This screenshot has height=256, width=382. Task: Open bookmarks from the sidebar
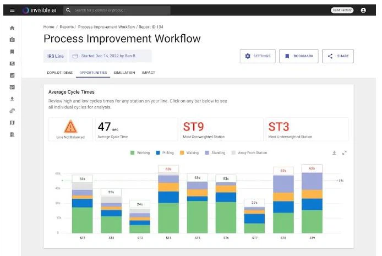[x=12, y=52]
